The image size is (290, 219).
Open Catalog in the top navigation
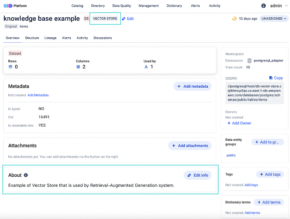pos(77,6)
